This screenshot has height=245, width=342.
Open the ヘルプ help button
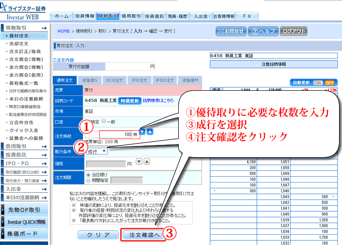263,31
